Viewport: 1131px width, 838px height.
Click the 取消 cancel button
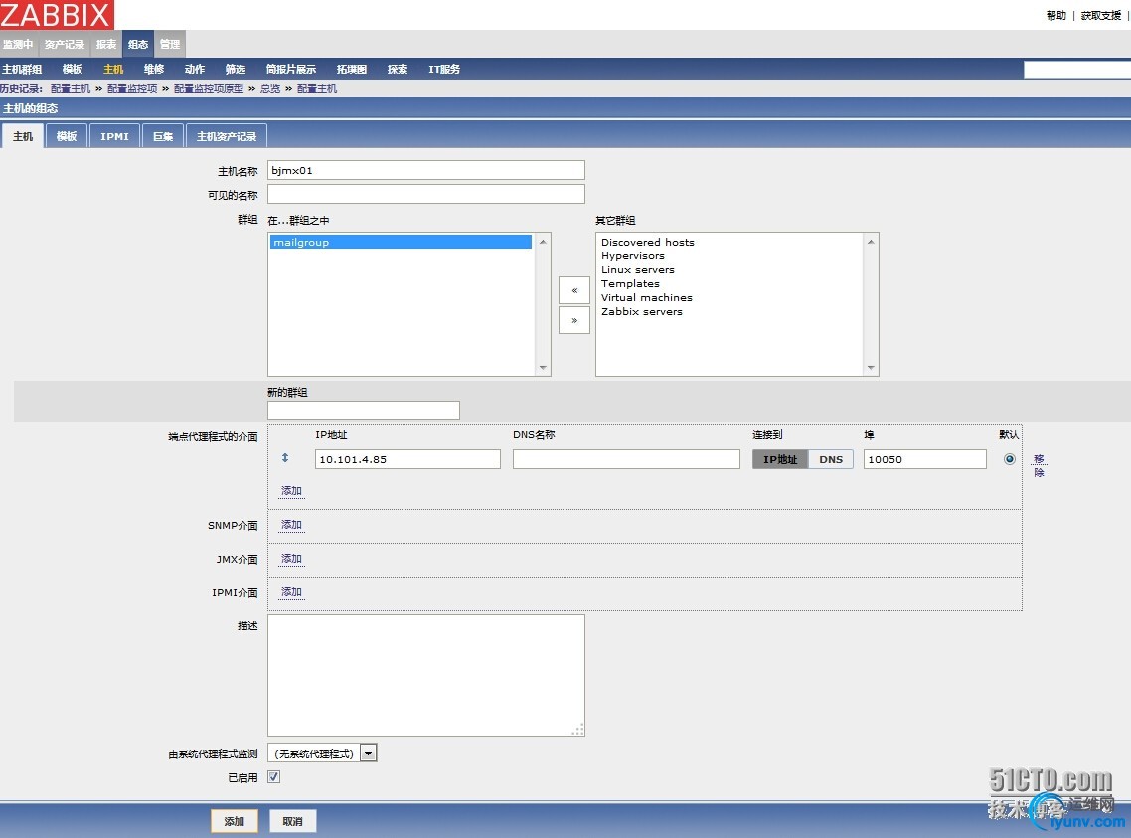click(x=293, y=821)
